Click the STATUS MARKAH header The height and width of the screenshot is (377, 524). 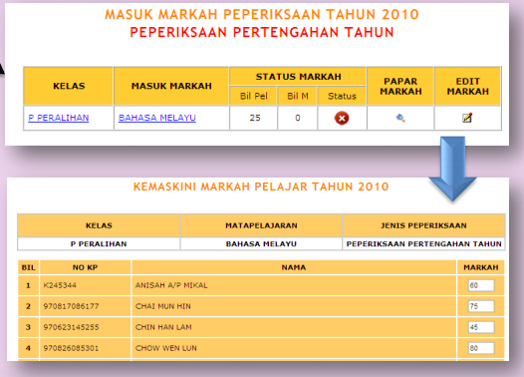(298, 77)
